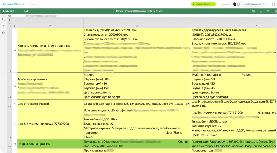Click outline level 1 button
The height and width of the screenshot is (153, 277).
(9, 20)
